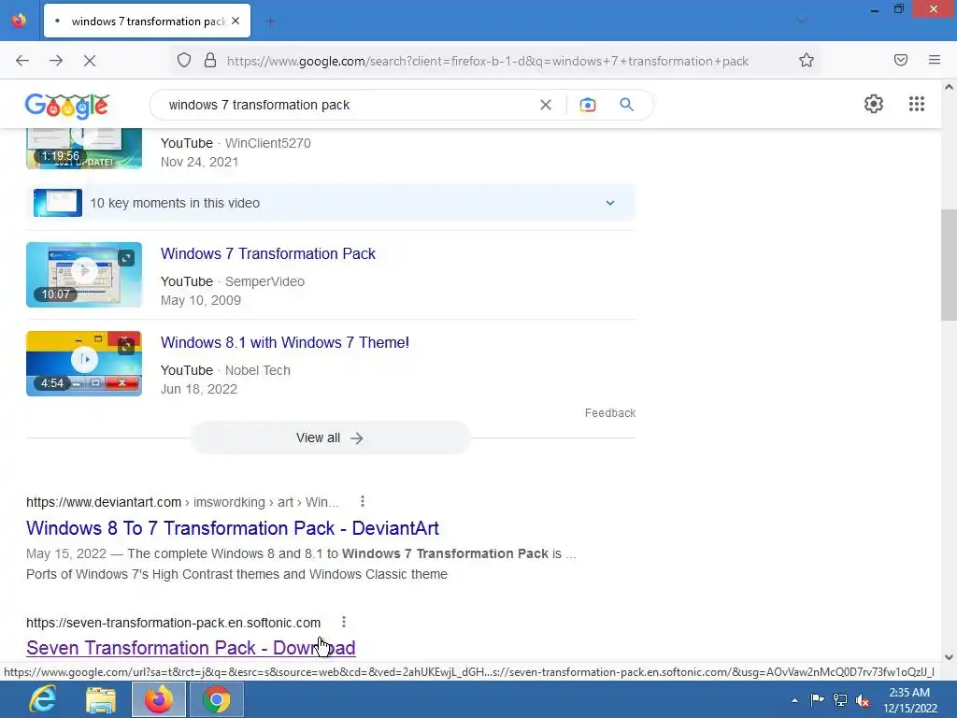
Task: Click the Google logo
Action: point(67,106)
